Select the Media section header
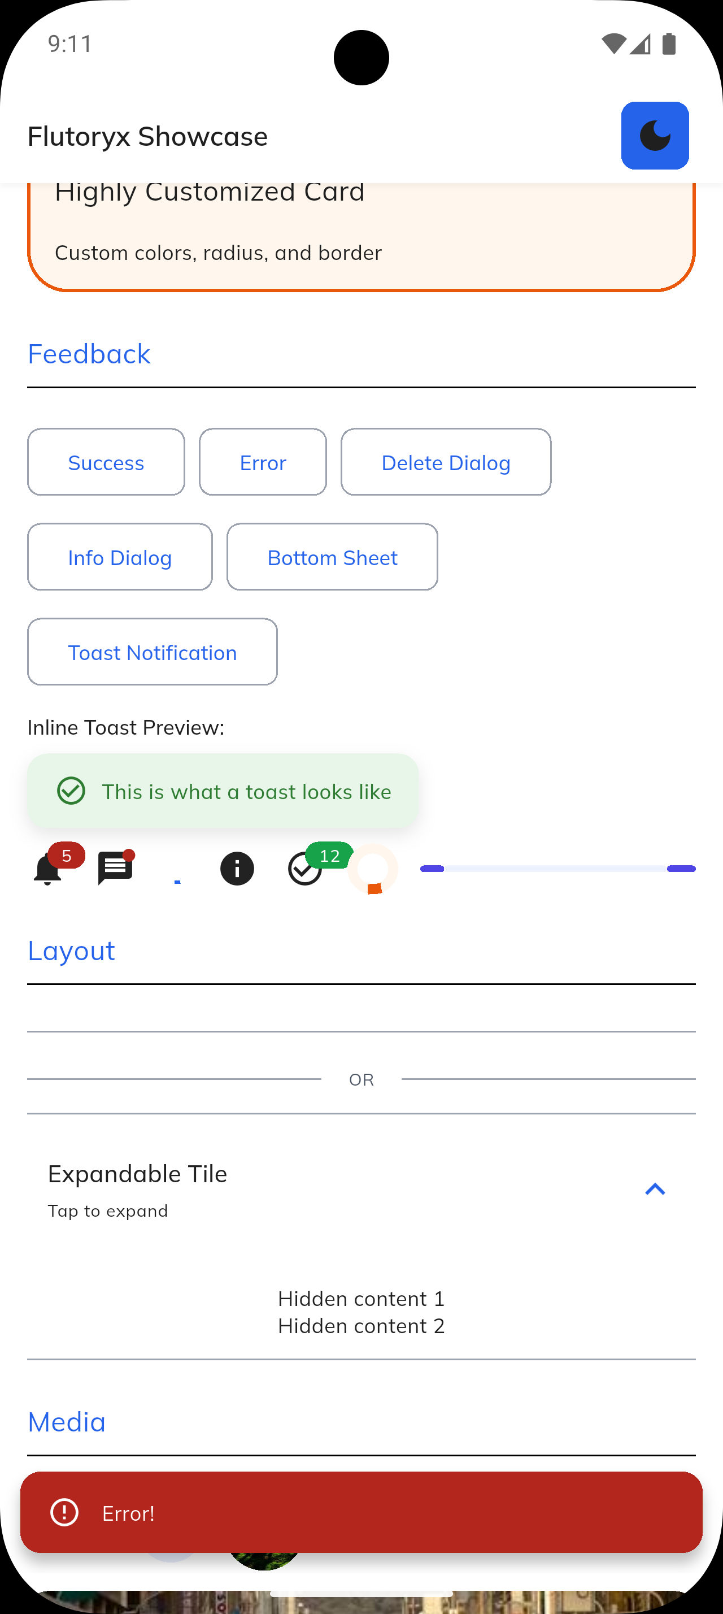The image size is (723, 1614). tap(66, 1421)
